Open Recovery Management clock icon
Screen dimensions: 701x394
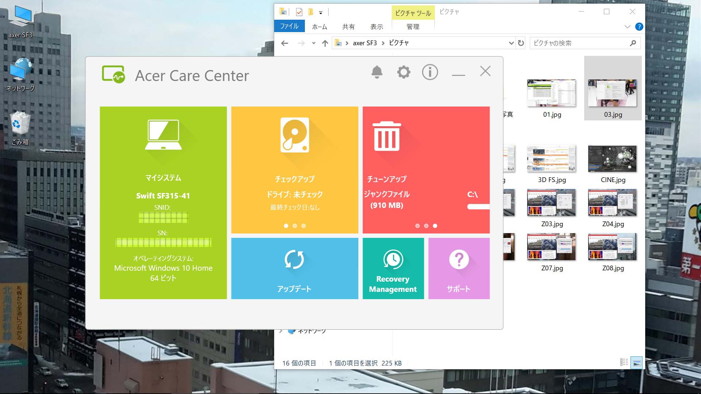393,259
